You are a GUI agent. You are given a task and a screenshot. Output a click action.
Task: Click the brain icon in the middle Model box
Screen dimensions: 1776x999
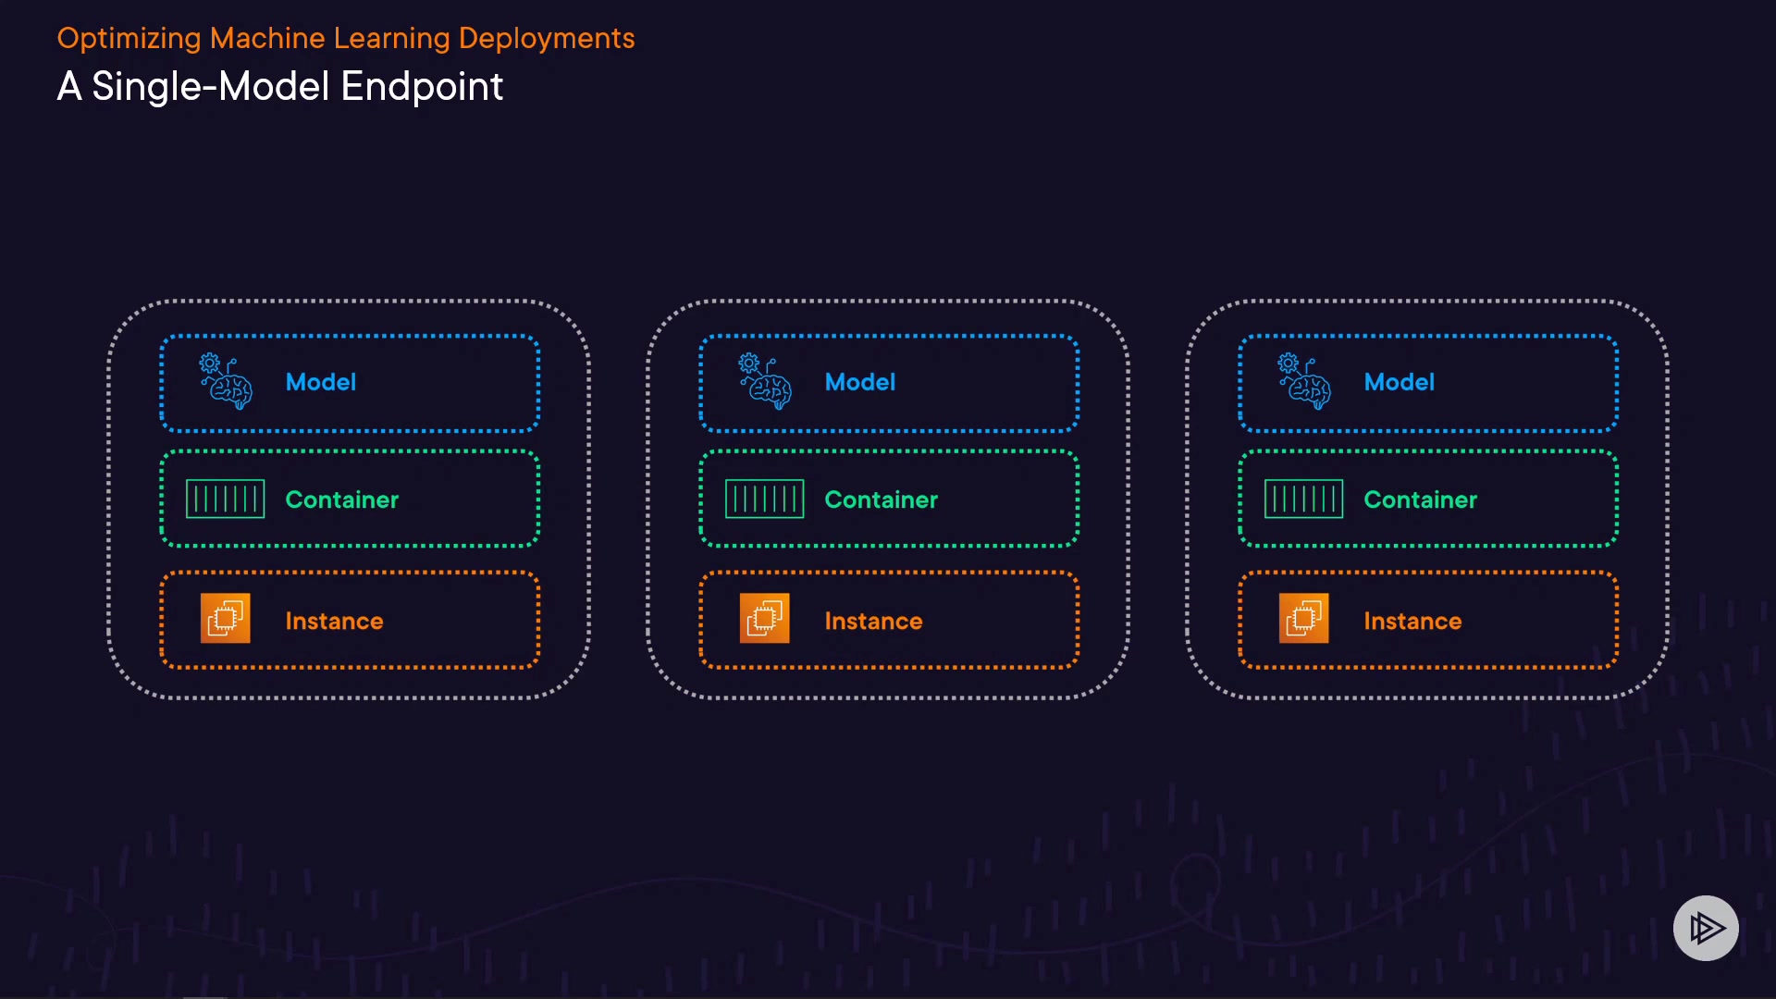pos(765,381)
